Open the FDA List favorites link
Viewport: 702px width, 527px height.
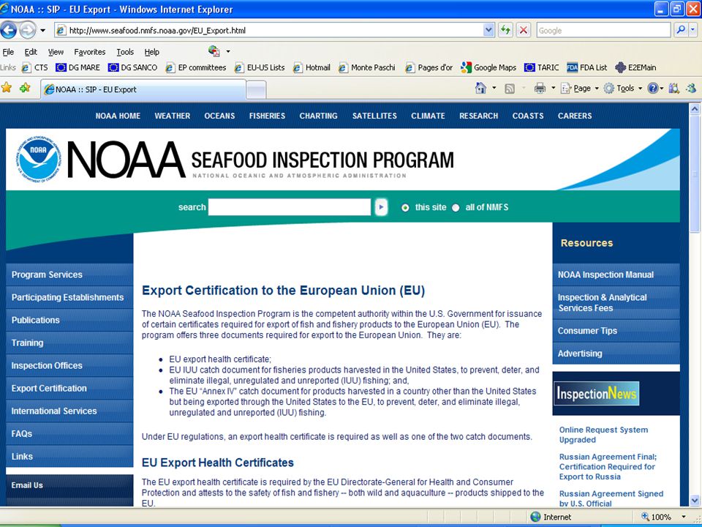[x=587, y=67]
